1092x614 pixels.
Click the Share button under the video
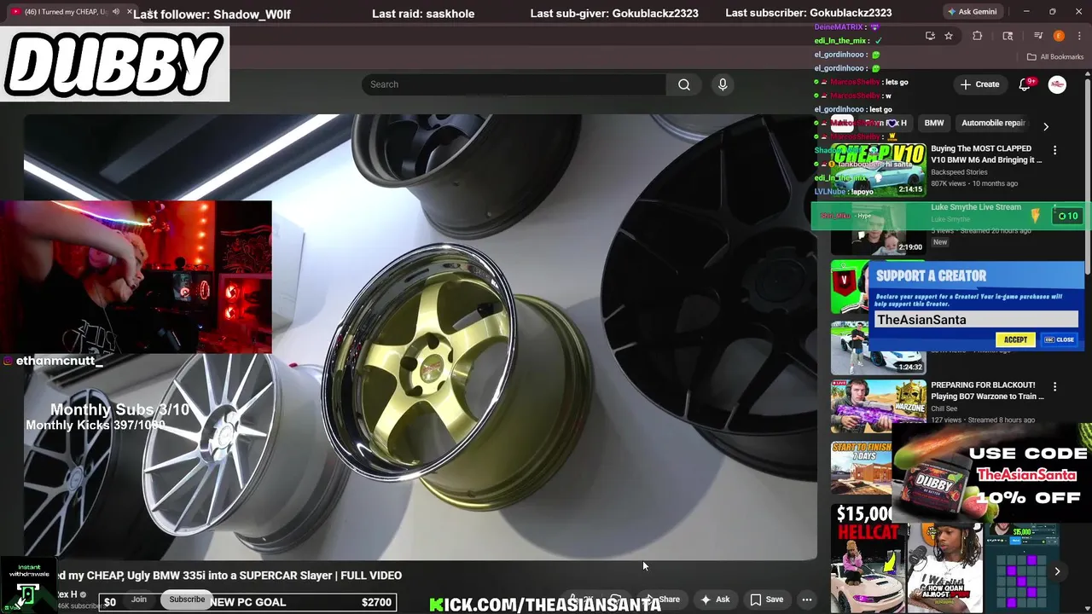click(x=662, y=600)
